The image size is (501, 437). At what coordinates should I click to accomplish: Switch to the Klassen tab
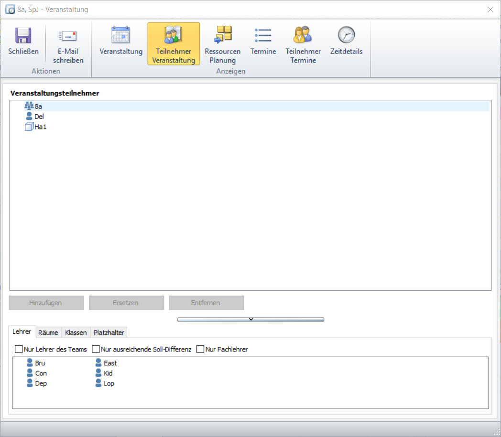[76, 332]
